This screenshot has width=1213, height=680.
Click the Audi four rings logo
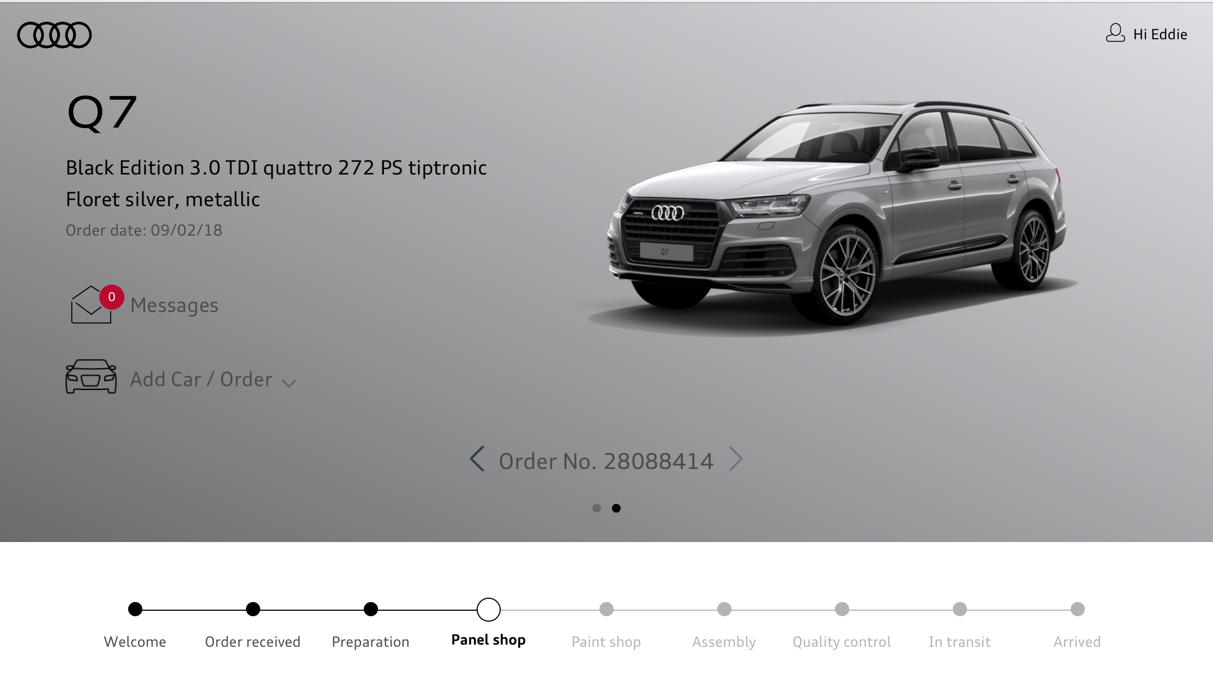pyautogui.click(x=55, y=35)
